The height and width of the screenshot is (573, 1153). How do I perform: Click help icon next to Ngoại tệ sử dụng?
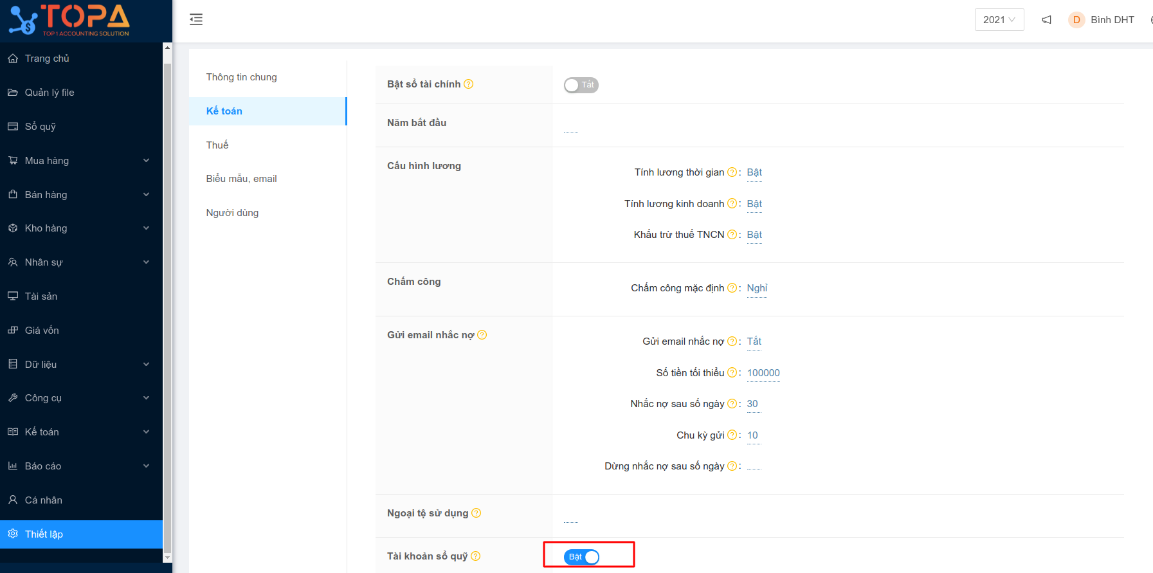[477, 513]
